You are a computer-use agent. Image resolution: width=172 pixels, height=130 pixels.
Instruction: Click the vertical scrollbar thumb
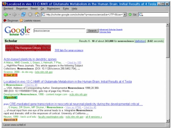click(x=168, y=42)
